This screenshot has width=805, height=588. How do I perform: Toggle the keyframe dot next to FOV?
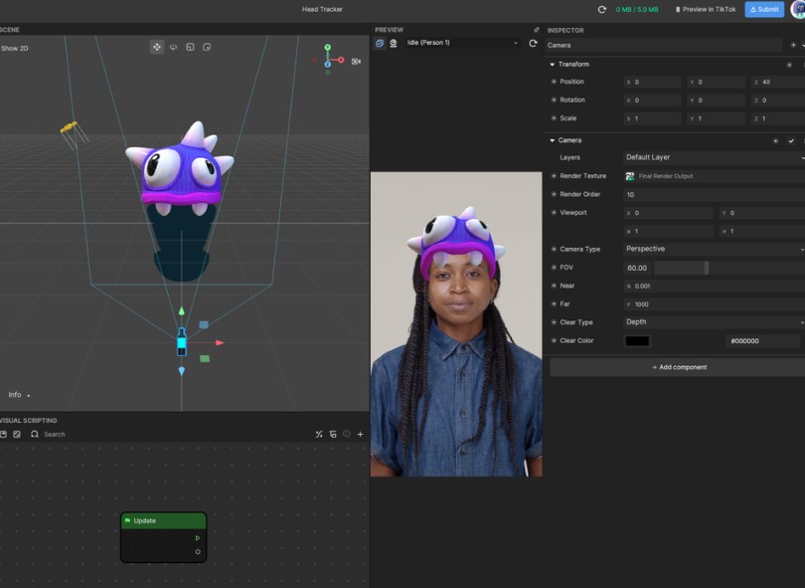coord(554,268)
